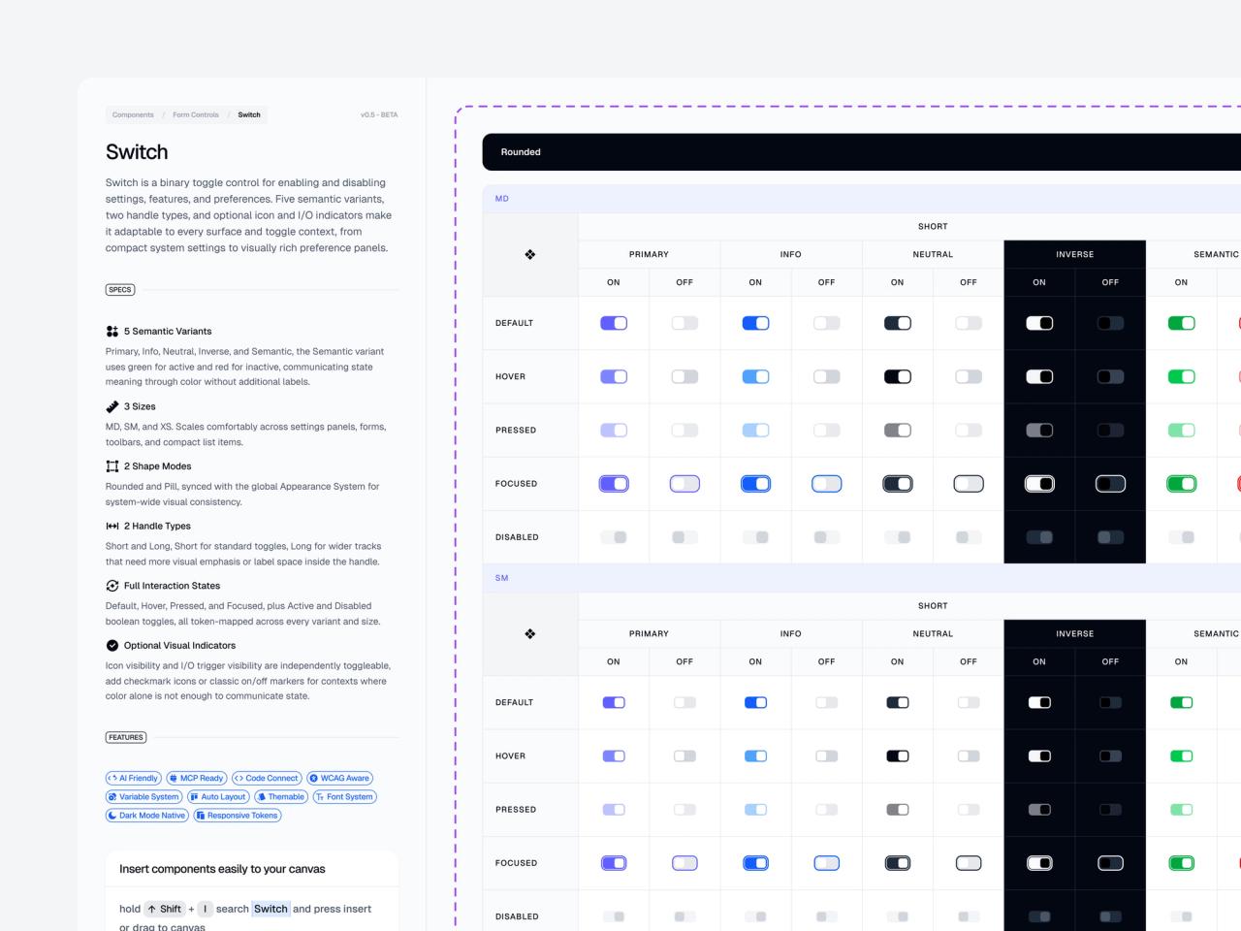Viewport: 1241px width, 931px height.
Task: Toggle MD Hover row Info ON switch
Action: point(755,376)
